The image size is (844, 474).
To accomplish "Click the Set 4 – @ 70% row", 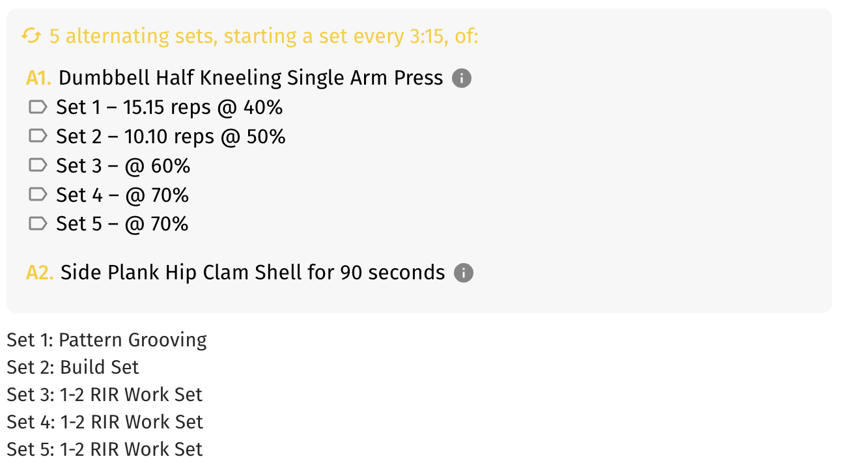I will (109, 195).
